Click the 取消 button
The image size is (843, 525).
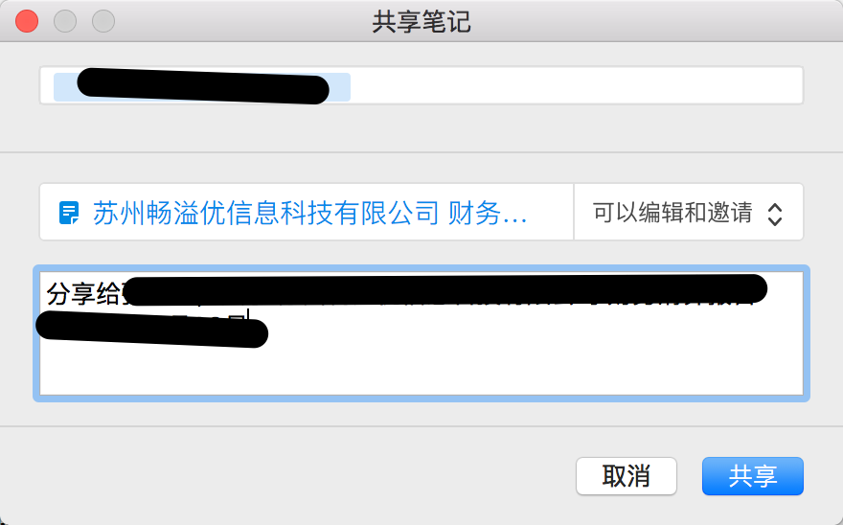point(627,476)
